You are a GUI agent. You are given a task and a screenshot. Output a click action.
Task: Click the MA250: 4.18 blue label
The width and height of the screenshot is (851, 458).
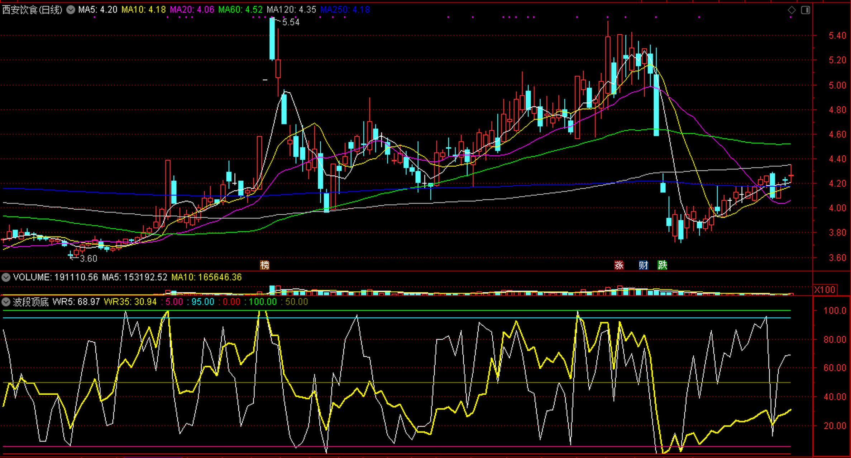(345, 10)
